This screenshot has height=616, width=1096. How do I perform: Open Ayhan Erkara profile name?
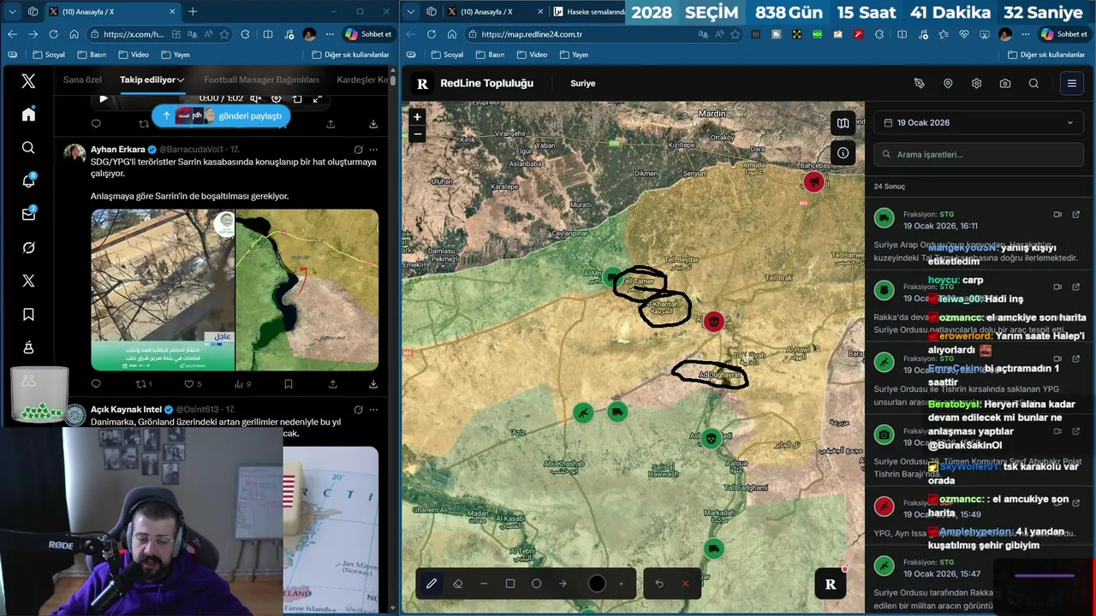[118, 150]
